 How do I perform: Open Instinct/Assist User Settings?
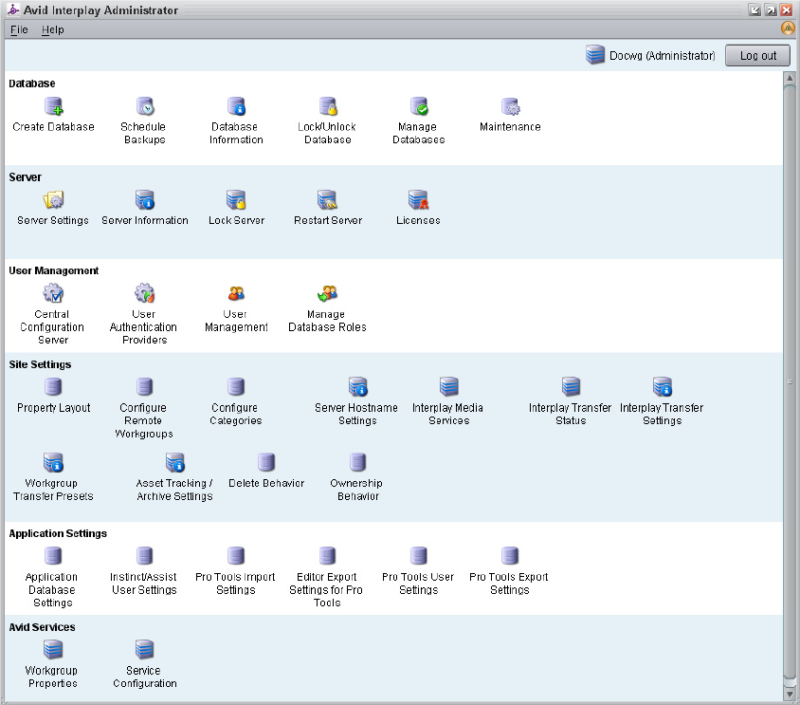coord(144,556)
